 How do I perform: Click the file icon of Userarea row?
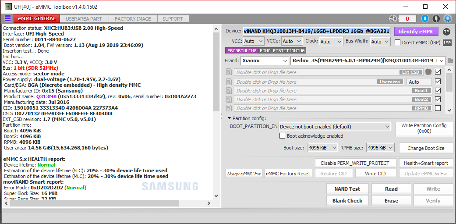(229, 82)
